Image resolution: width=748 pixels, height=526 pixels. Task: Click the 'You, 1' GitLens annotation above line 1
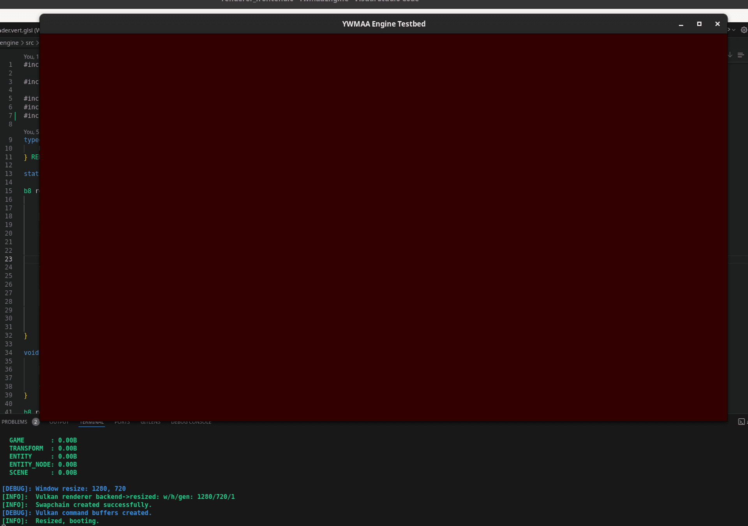[x=31, y=57]
